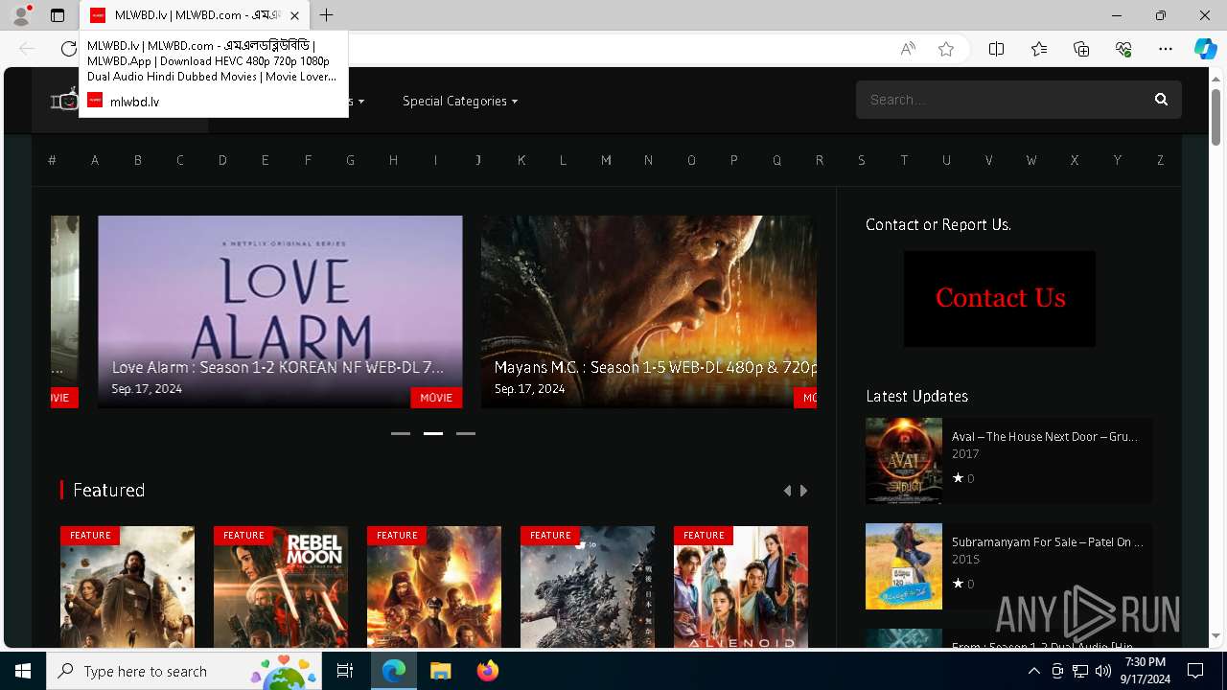Screen dimensions: 1227x690
Task: Click the MLWBD site logo
Action: coord(64,101)
